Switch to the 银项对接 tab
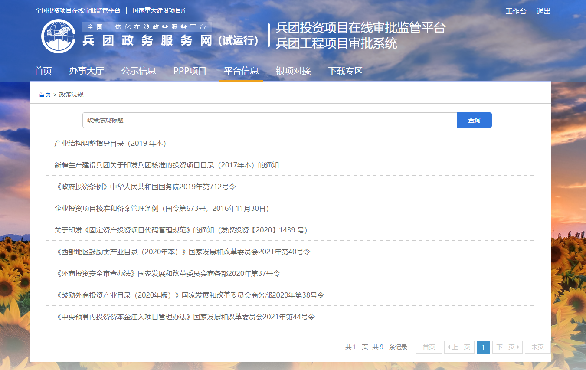 [293, 71]
